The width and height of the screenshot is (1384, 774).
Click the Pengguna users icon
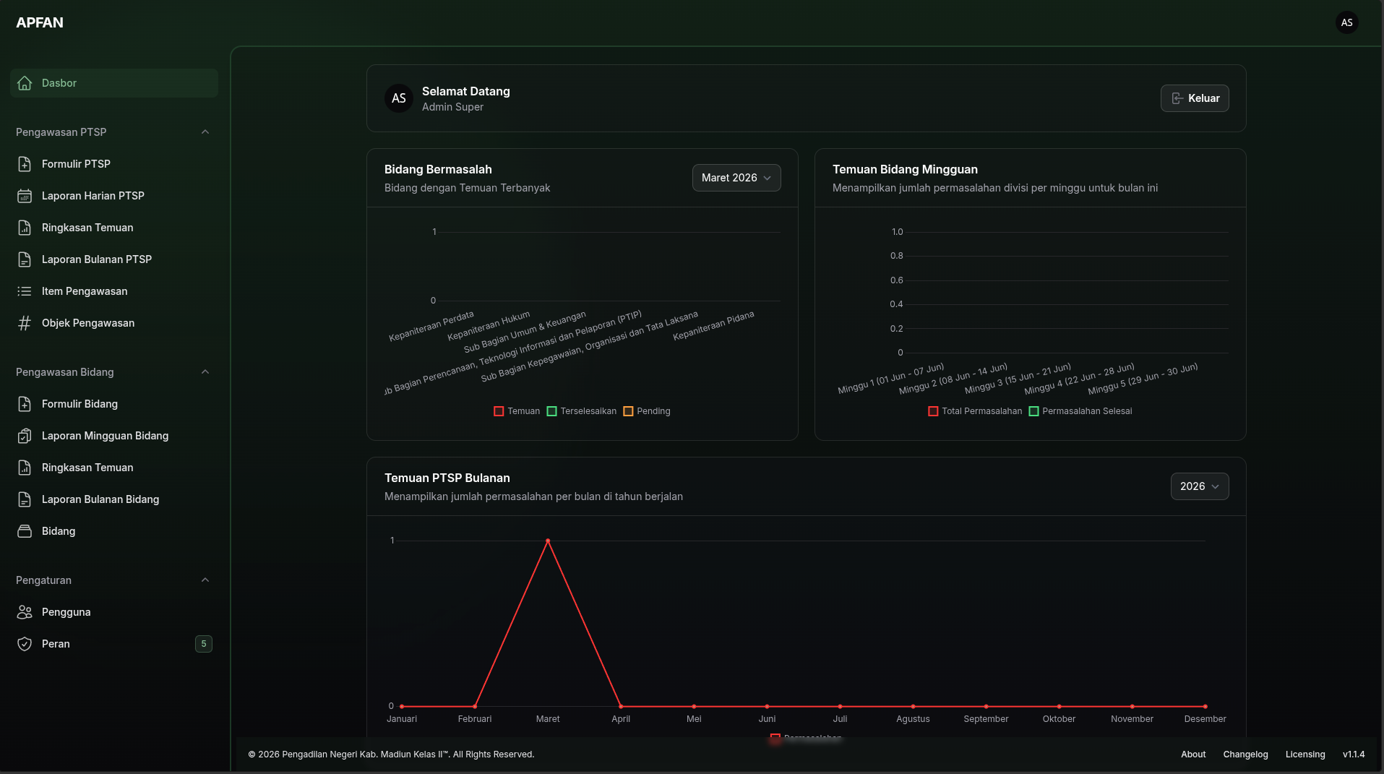(x=25, y=612)
